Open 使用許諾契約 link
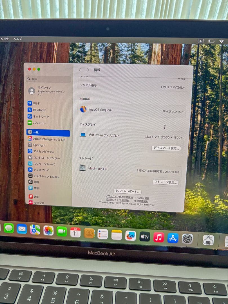This screenshot has height=304, width=228. (x=141, y=201)
